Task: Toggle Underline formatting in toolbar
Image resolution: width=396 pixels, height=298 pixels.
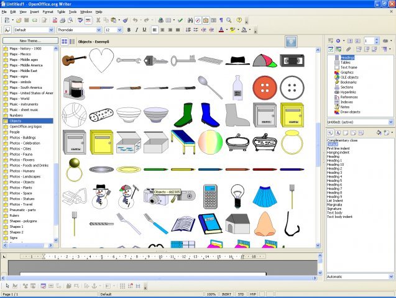Action: (x=144, y=30)
